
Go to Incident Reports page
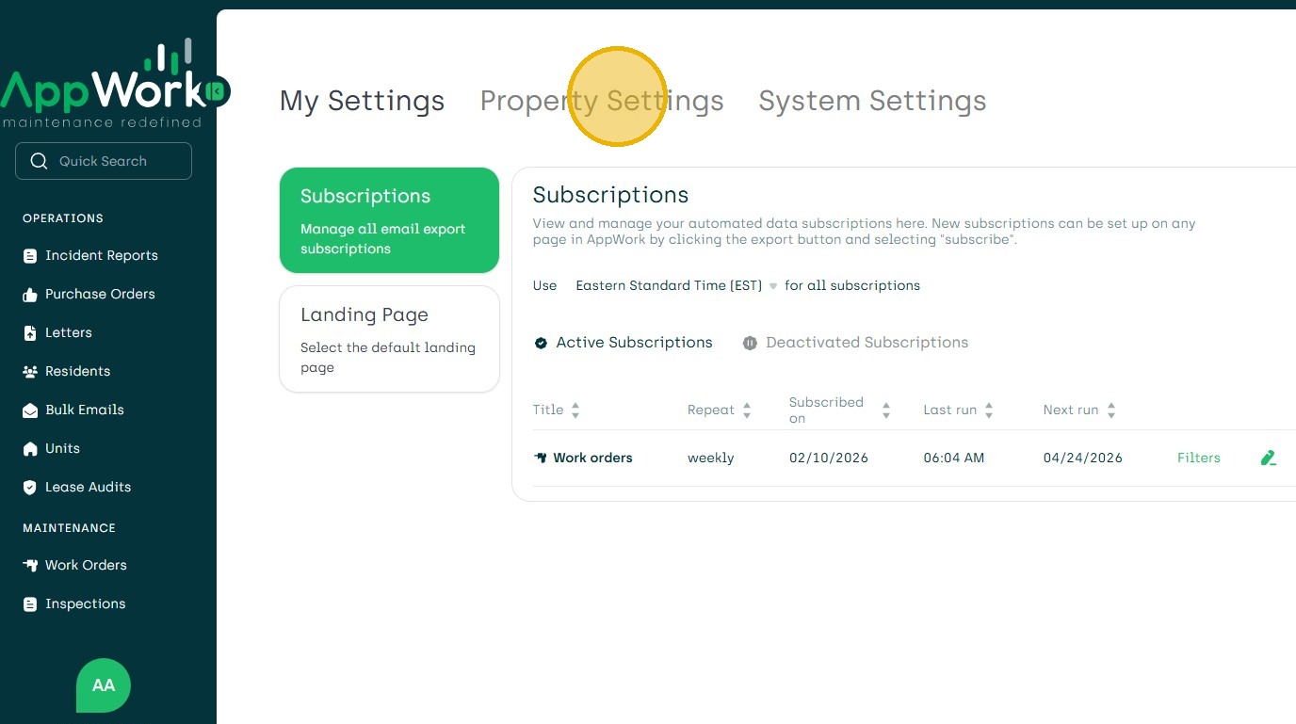coord(102,256)
